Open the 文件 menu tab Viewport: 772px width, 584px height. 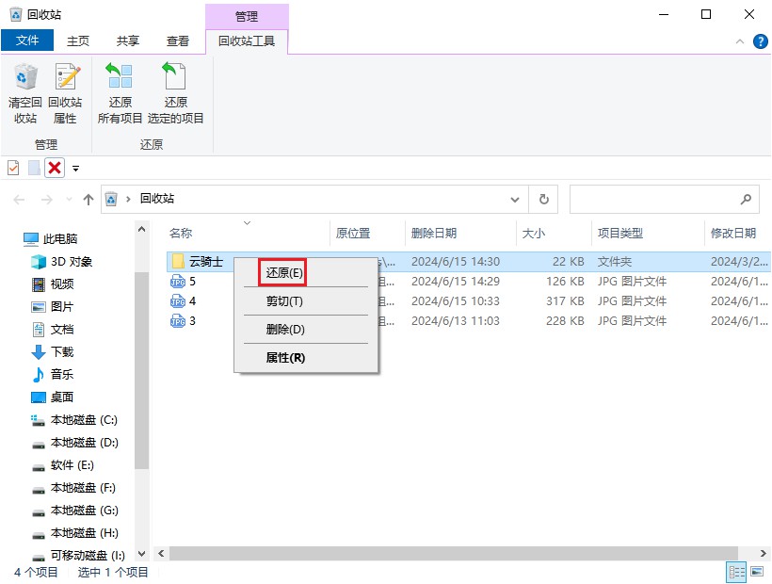pos(27,41)
